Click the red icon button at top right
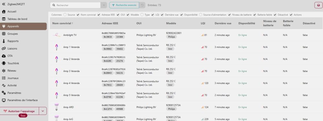The height and width of the screenshot is (121, 323). click(318, 5)
